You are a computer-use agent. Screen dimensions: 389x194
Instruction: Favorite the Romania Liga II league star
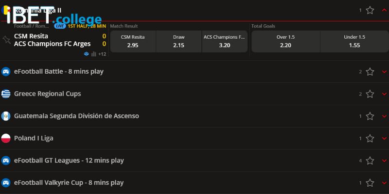tap(370, 10)
